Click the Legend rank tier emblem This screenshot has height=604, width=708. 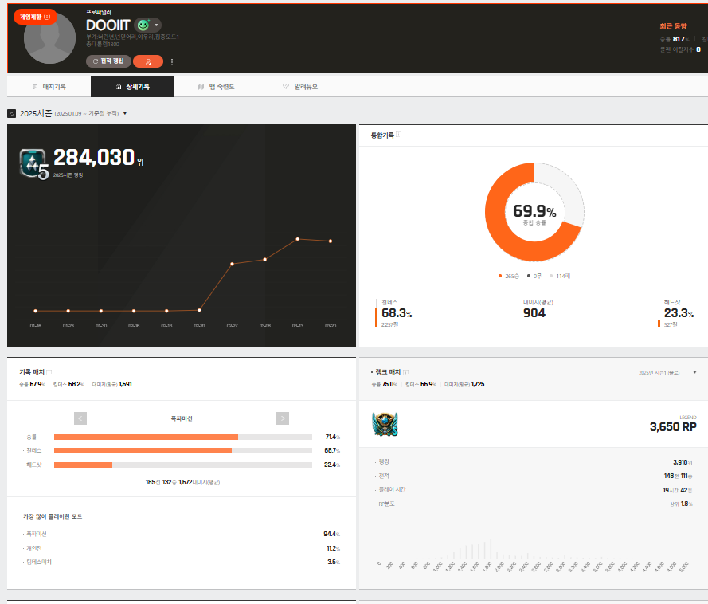coord(385,425)
